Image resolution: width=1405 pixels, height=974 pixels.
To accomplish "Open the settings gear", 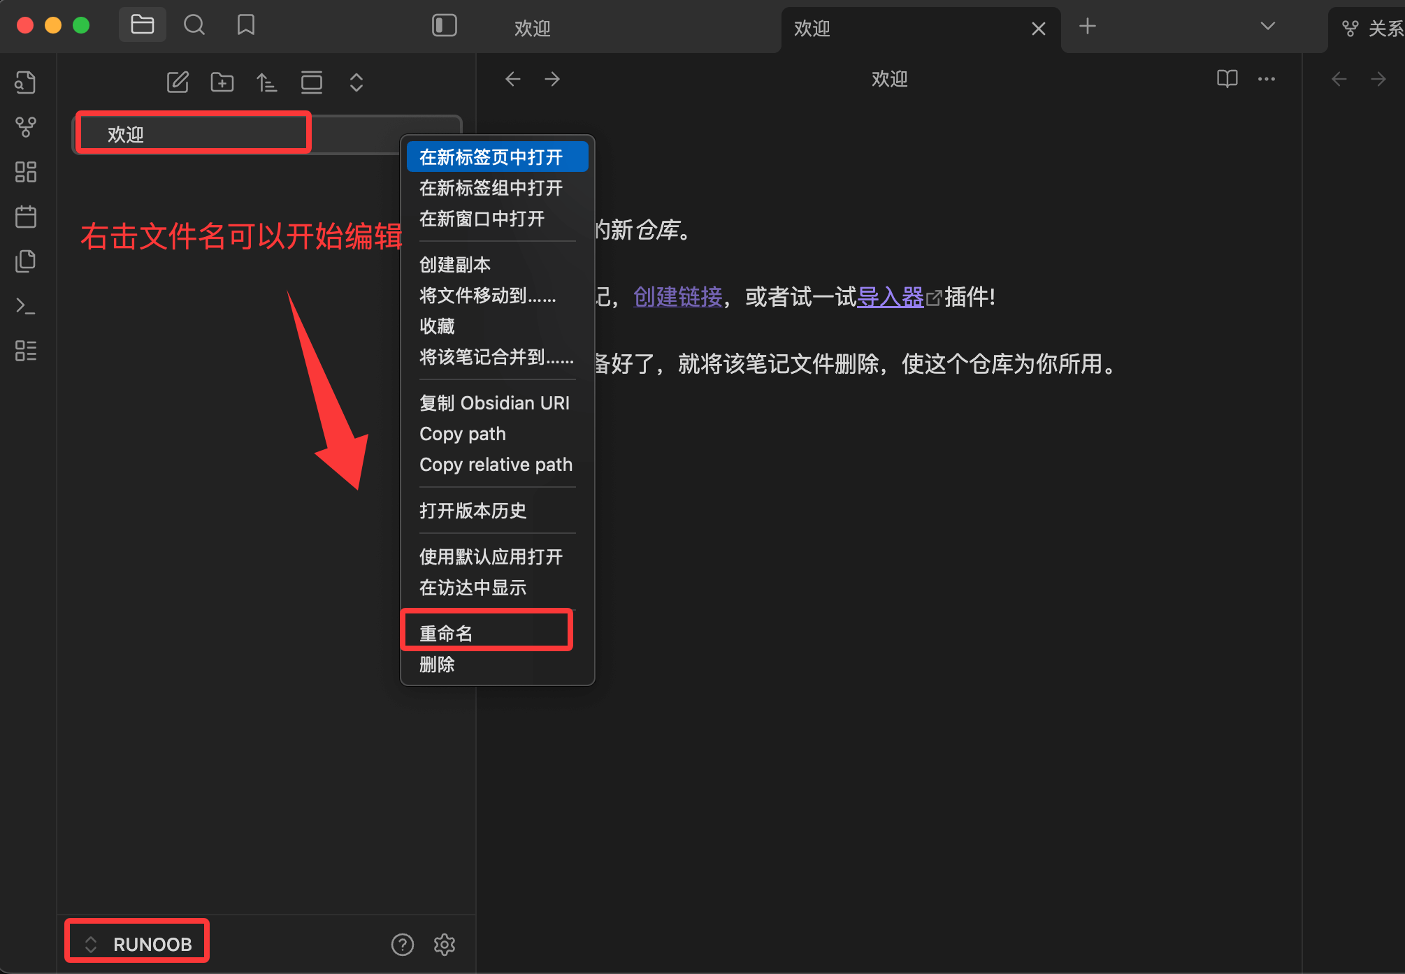I will tap(445, 945).
